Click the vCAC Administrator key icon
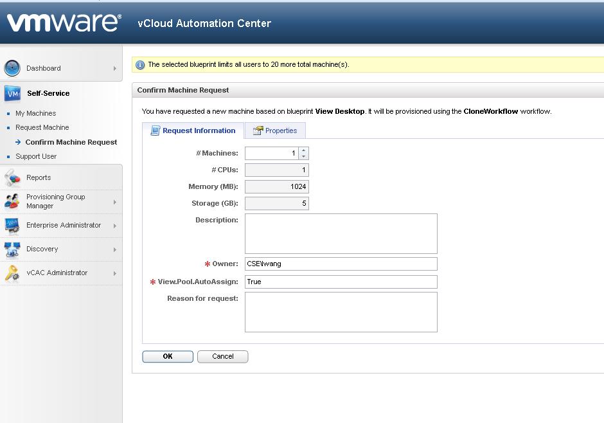The height and width of the screenshot is (423, 604). tap(12, 273)
